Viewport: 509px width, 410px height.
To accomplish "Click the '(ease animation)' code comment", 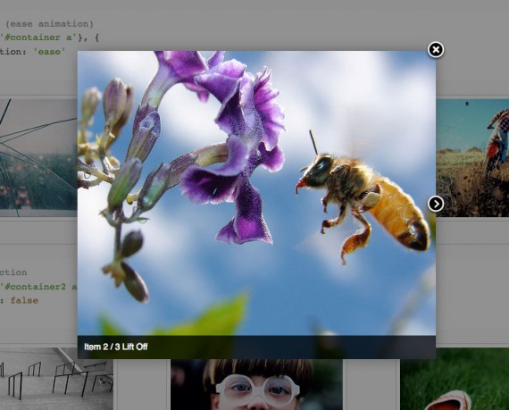I will [49, 24].
